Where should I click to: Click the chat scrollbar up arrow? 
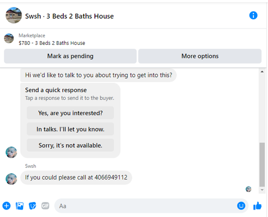(x=262, y=72)
